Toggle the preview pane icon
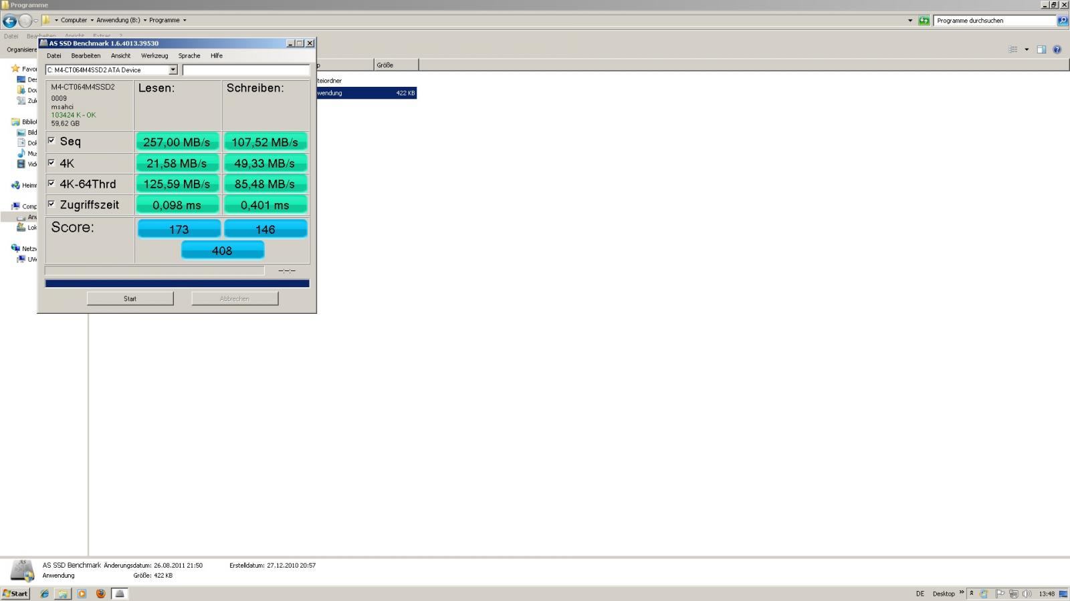 (1041, 49)
